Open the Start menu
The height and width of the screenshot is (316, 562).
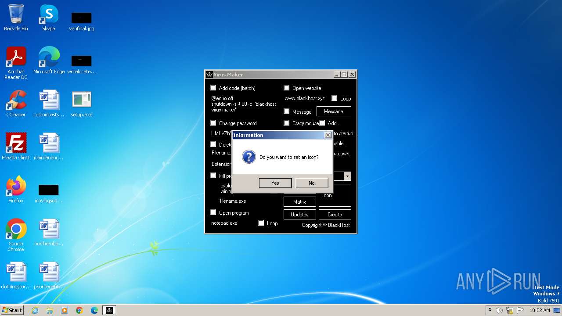[x=12, y=310]
